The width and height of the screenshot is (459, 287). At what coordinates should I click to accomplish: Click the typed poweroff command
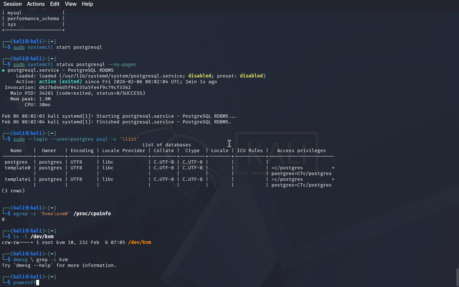pyautogui.click(x=24, y=283)
